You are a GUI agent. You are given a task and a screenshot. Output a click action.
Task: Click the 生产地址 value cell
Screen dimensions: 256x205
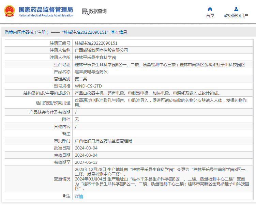pyautogui.click(x=163, y=65)
